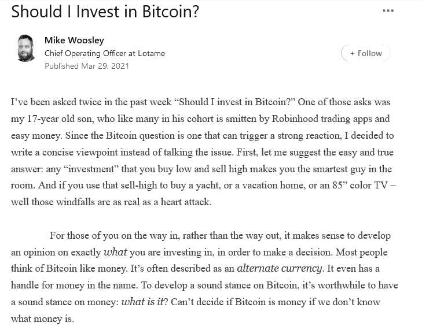The image size is (422, 326).
Task: Click the word "Robinhood" in the first paragraph
Action: [295, 119]
